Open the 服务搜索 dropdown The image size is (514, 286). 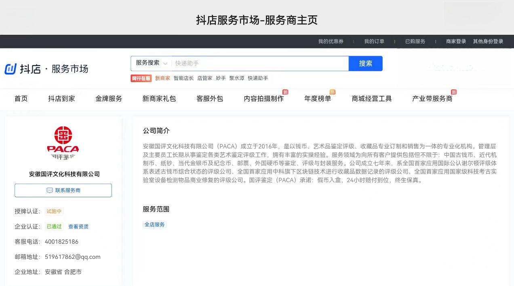(152, 63)
